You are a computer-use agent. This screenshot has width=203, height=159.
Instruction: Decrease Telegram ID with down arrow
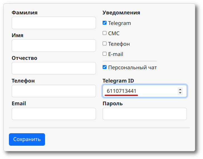[180, 93]
